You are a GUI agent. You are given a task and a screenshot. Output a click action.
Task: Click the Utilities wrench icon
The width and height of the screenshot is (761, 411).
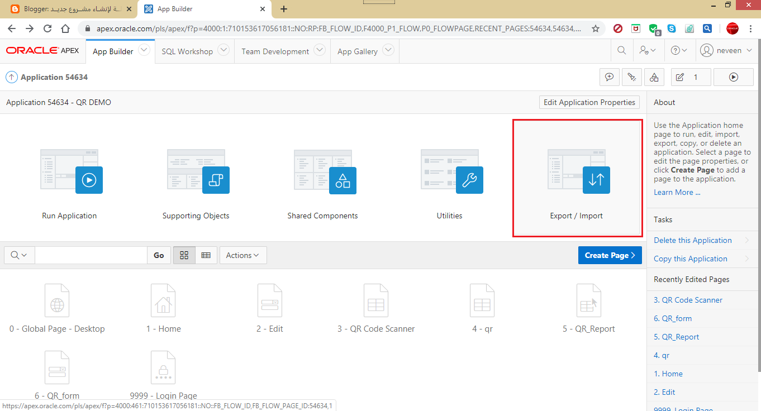pos(469,180)
